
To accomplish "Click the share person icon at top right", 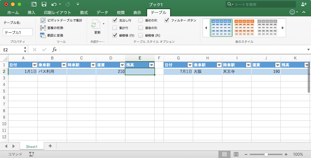I will [304, 4].
